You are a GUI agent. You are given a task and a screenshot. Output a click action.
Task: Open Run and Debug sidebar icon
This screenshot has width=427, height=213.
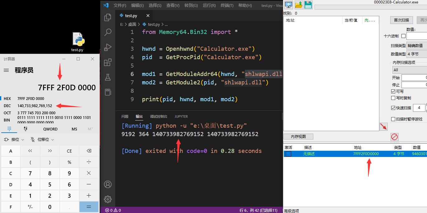108,47
